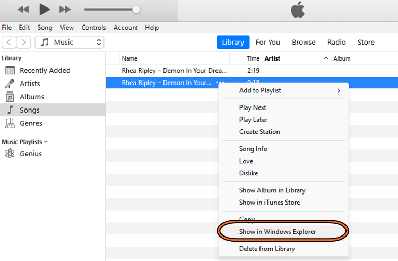Open the Song menu

tap(45, 28)
